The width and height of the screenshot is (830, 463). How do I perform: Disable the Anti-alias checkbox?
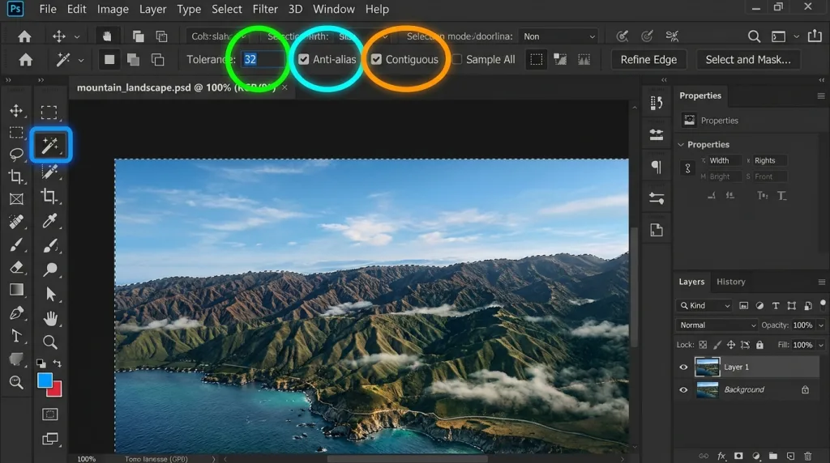(x=303, y=59)
